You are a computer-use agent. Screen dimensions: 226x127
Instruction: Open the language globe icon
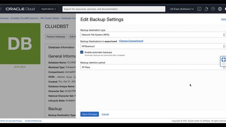click(x=220, y=9)
